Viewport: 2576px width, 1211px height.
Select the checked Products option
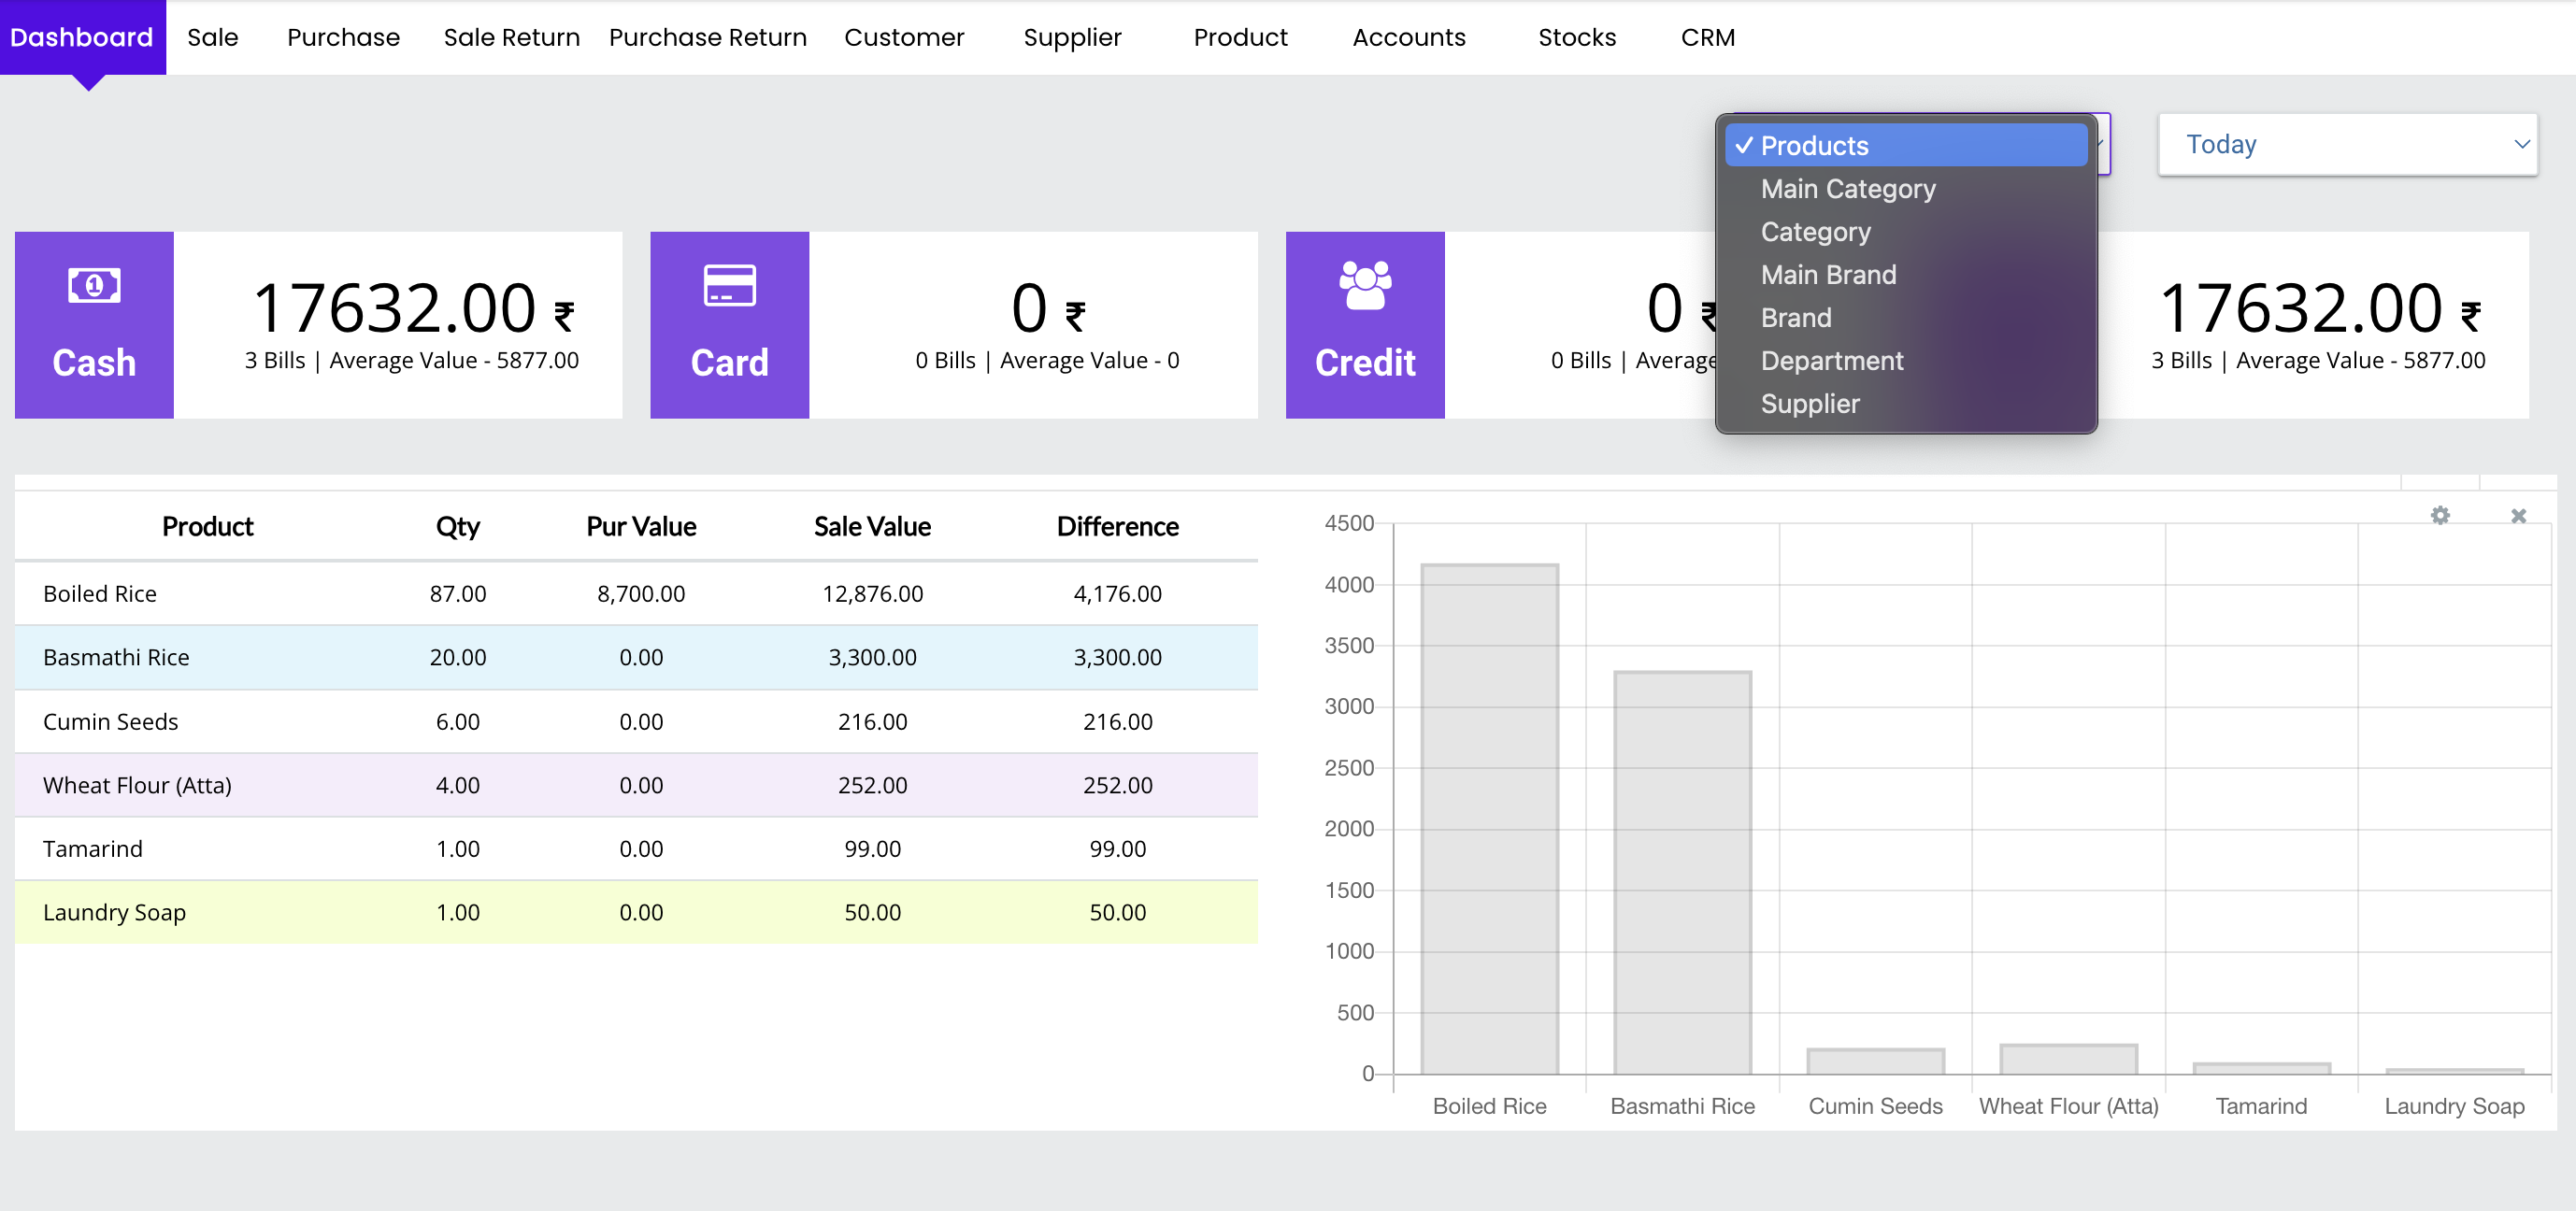(x=1813, y=146)
